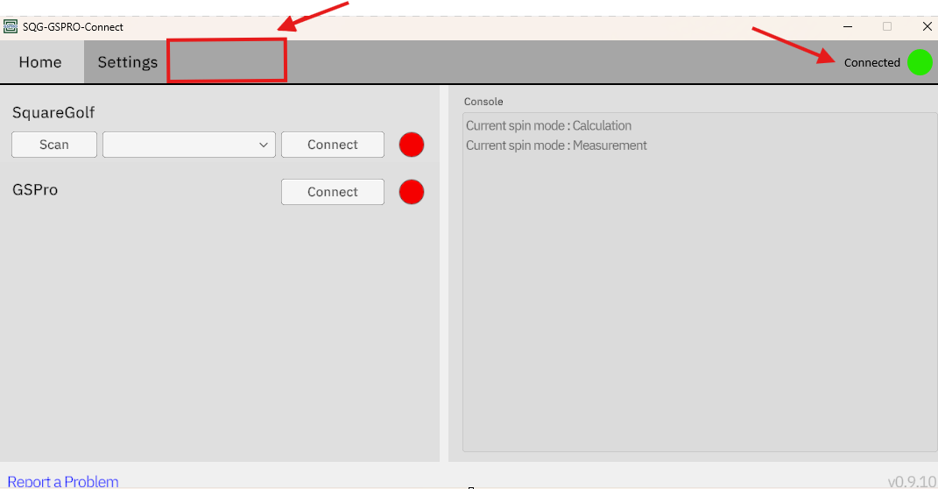
Task: Click the Connected status label
Action: (871, 63)
